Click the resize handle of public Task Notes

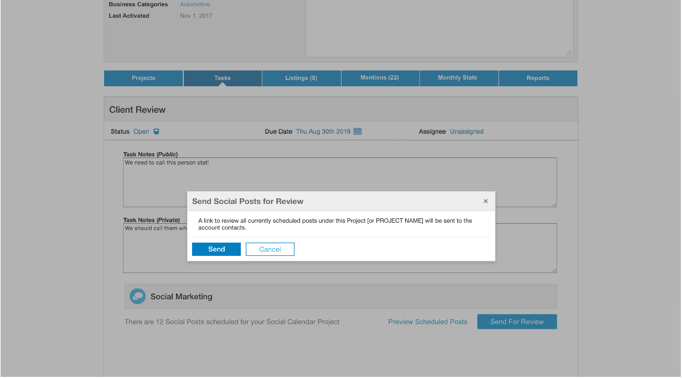pos(554,204)
